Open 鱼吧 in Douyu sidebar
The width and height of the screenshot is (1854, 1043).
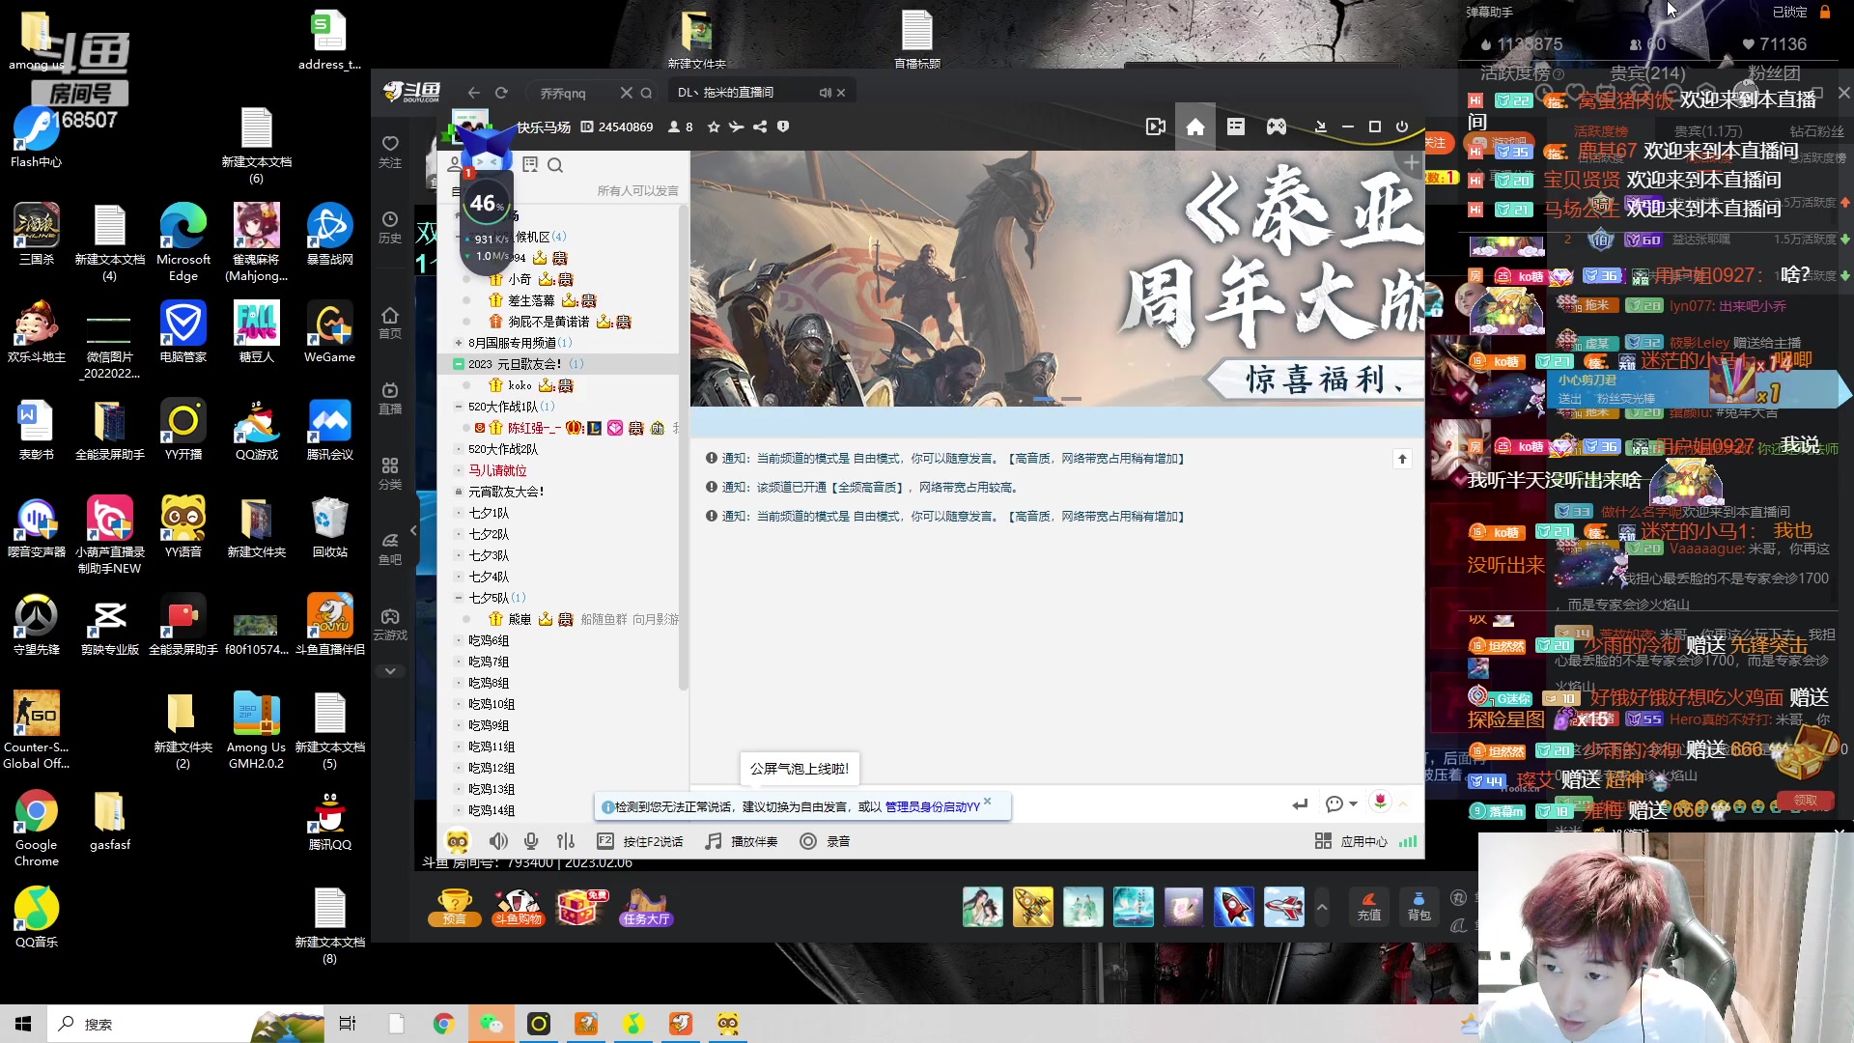tap(390, 549)
